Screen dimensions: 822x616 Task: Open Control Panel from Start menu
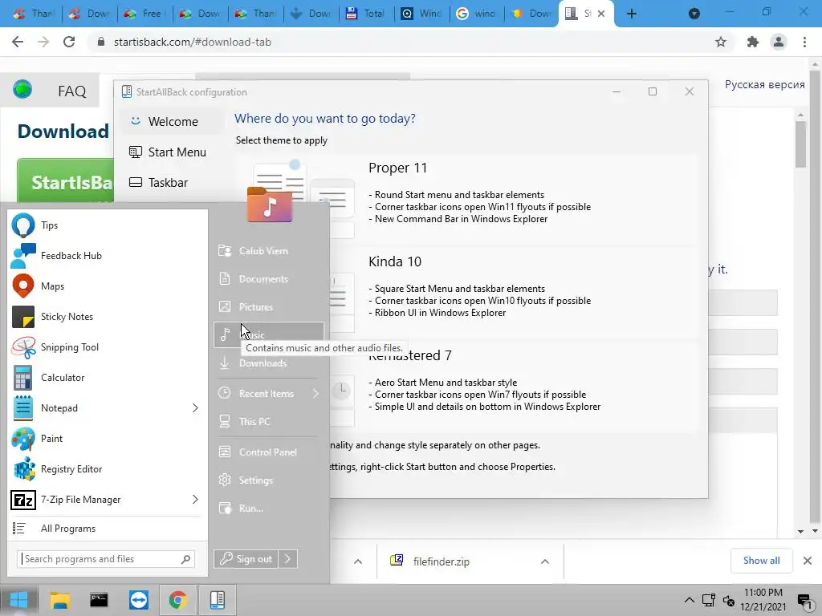point(269,452)
